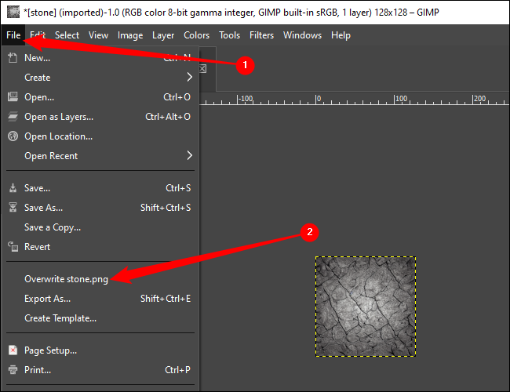Select Overwrite stone.png
This screenshot has width=510, height=392.
100,279
